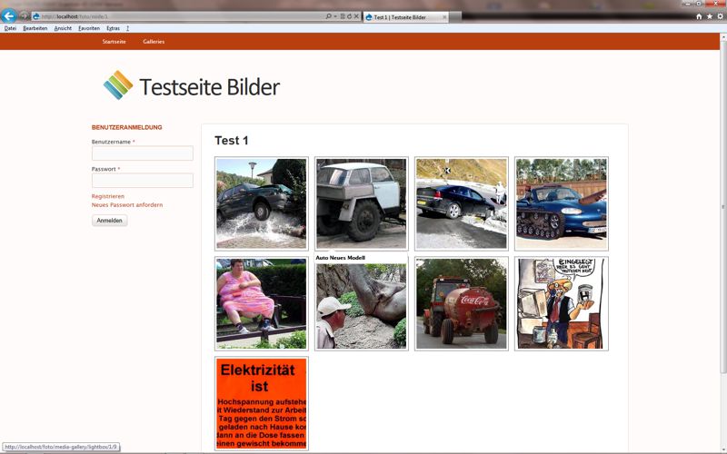Open the Extras menu
The height and width of the screenshot is (454, 727).
coord(113,28)
